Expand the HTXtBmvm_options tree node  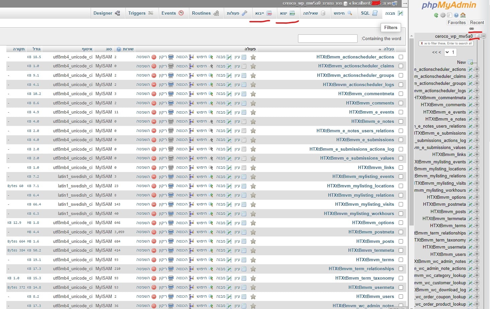click(x=477, y=197)
